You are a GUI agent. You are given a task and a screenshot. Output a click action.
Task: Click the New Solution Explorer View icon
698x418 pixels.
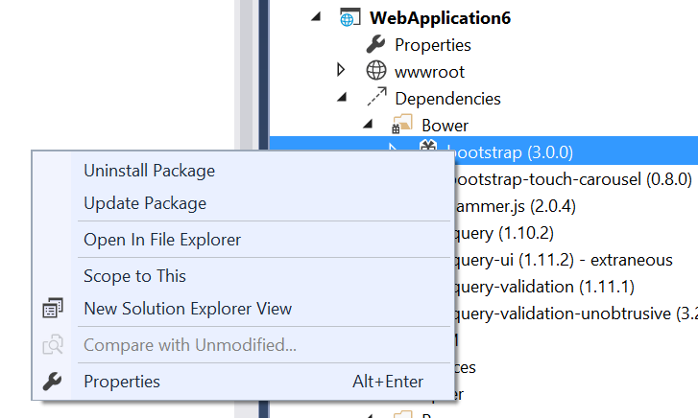click(x=53, y=308)
